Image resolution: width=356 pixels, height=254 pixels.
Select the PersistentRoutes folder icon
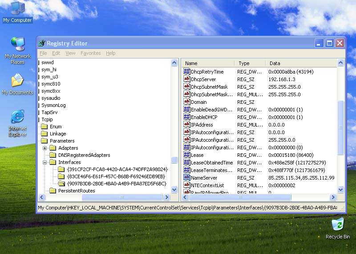53,191
